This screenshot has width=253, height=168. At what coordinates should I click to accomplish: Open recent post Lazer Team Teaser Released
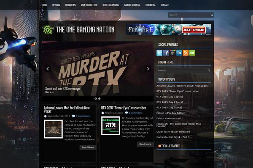tap(173, 131)
